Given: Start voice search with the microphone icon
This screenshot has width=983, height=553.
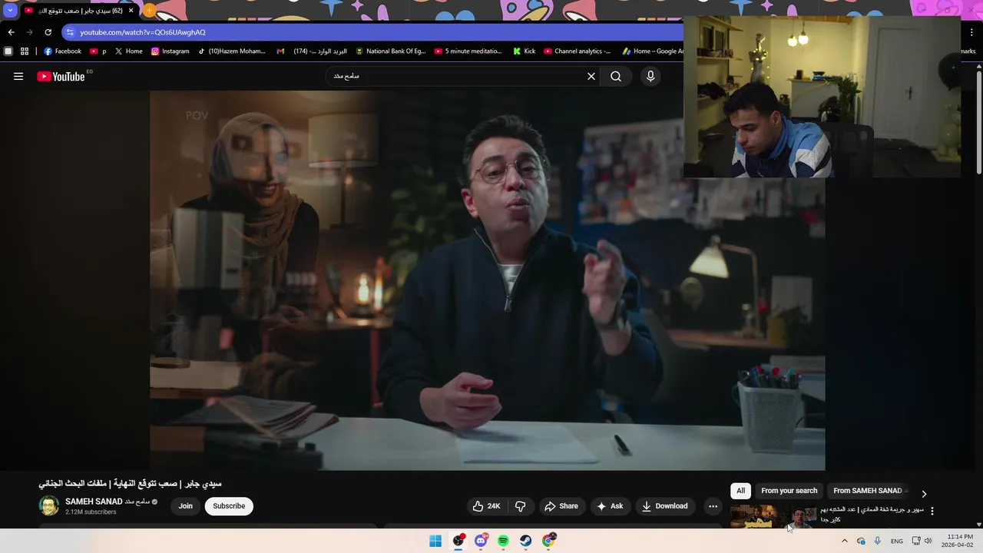Looking at the screenshot, I should (650, 76).
